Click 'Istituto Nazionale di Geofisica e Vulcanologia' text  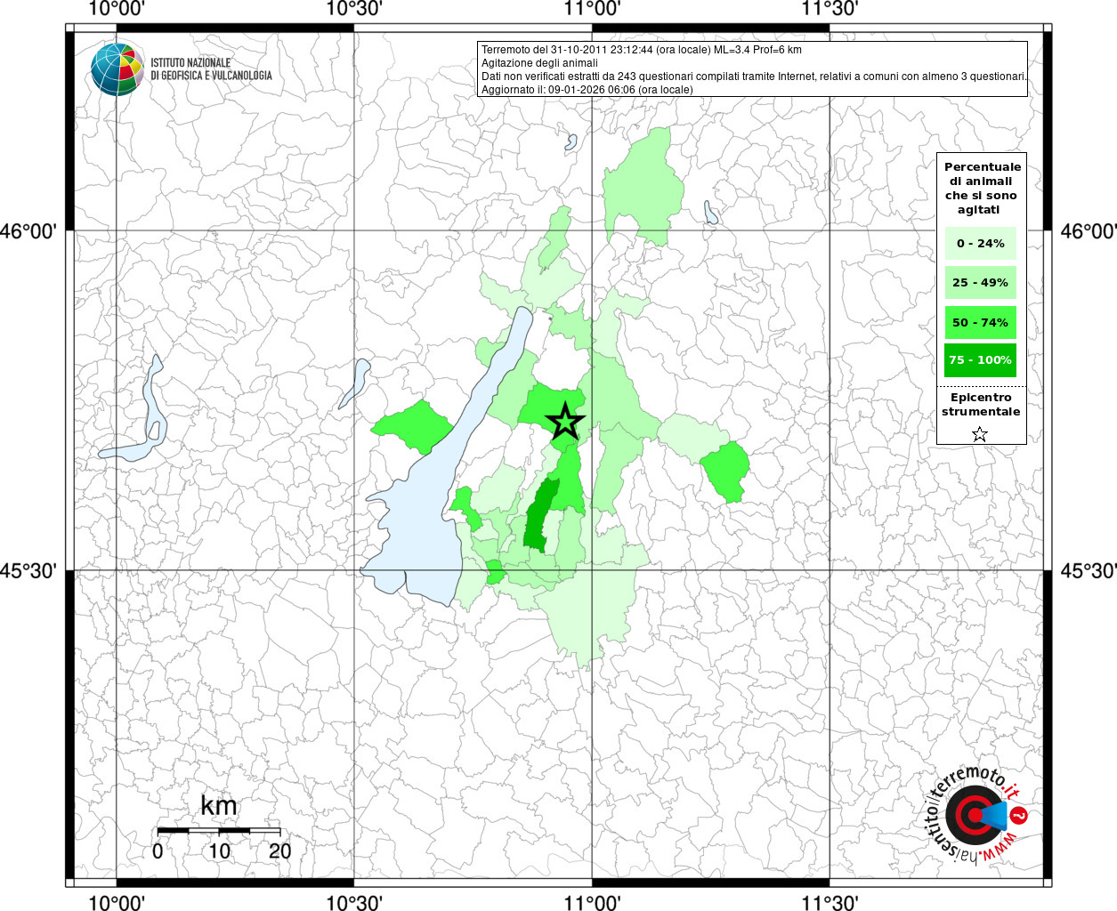pos(211,69)
